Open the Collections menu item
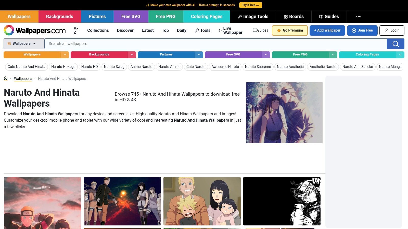408x229 pixels. tap(98, 30)
